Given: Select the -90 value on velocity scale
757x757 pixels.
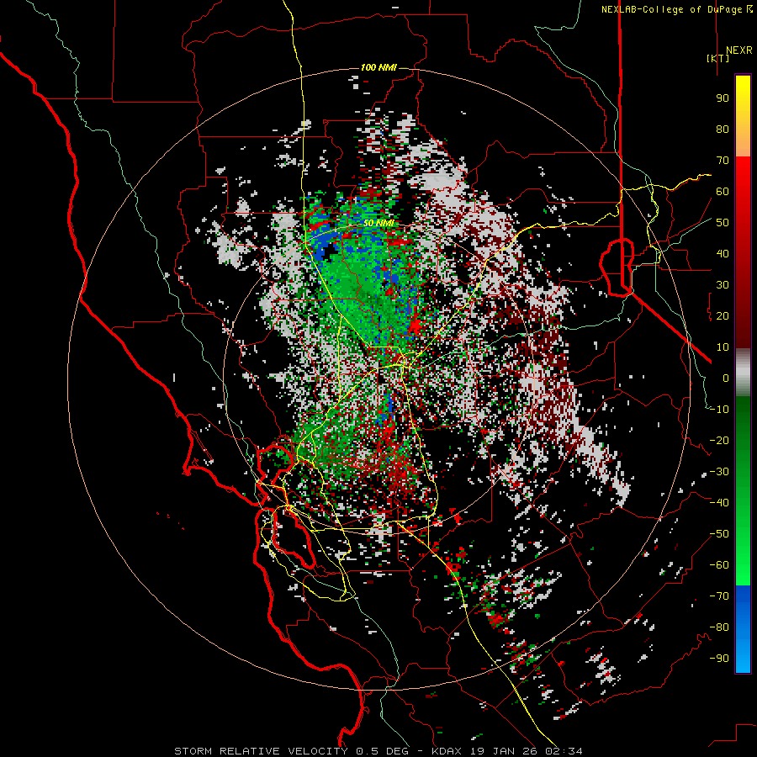Looking at the screenshot, I should (719, 659).
